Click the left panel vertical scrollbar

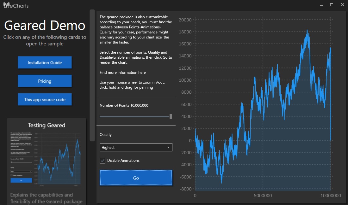[92, 76]
